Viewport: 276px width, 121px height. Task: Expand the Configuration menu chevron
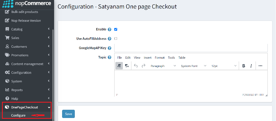coord(49,72)
